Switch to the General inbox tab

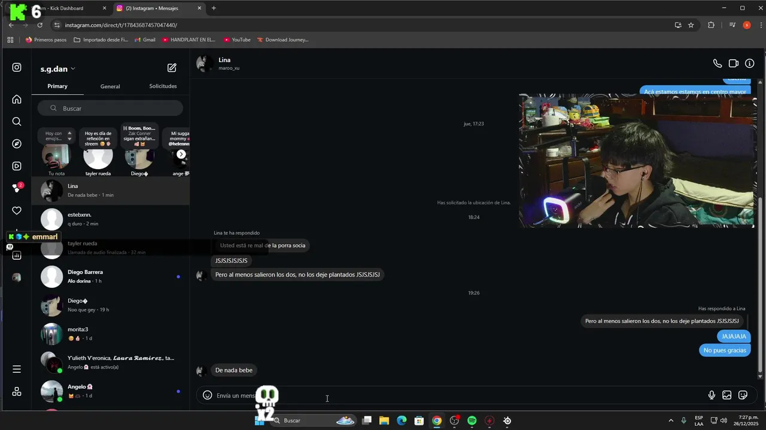(110, 86)
